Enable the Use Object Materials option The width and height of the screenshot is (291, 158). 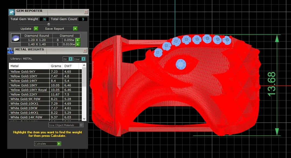click(66, 125)
